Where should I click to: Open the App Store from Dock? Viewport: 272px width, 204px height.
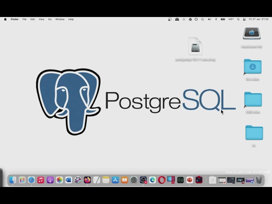coord(115,180)
